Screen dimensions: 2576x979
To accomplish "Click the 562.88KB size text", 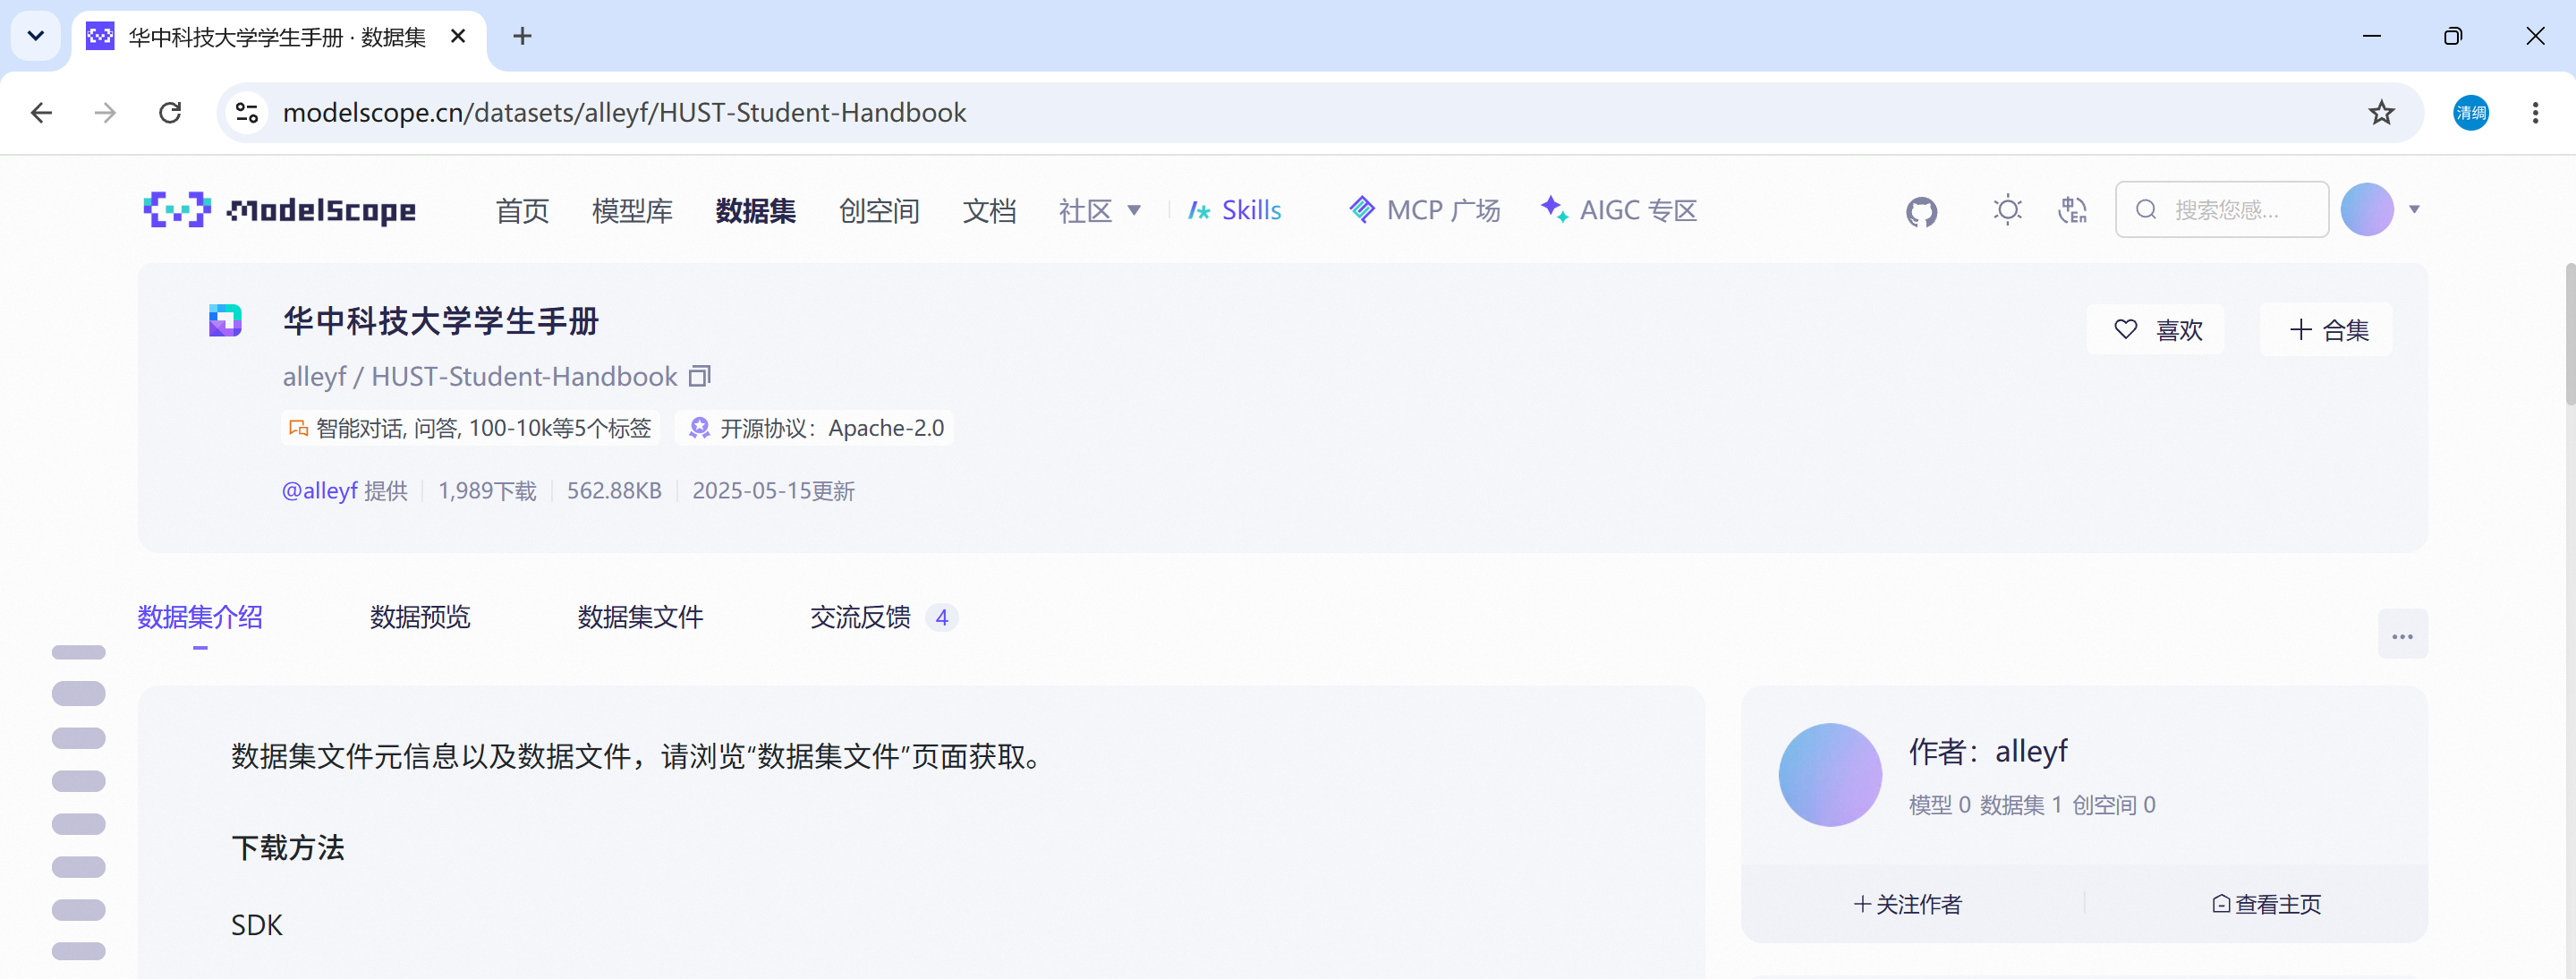I will pyautogui.click(x=614, y=491).
